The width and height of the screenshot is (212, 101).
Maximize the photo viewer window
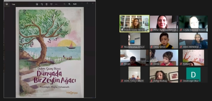[87, 3]
